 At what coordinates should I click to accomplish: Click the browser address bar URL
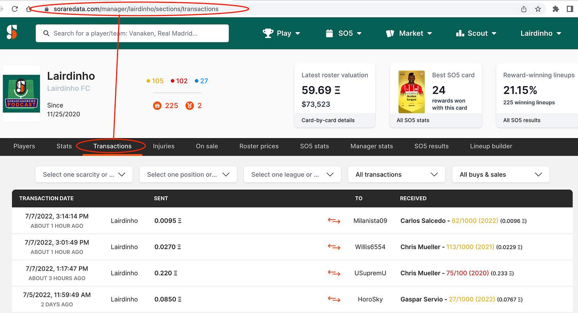(136, 9)
